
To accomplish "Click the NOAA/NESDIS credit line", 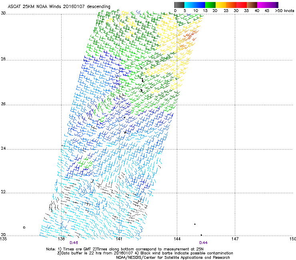I will pyautogui.click(x=173, y=258).
